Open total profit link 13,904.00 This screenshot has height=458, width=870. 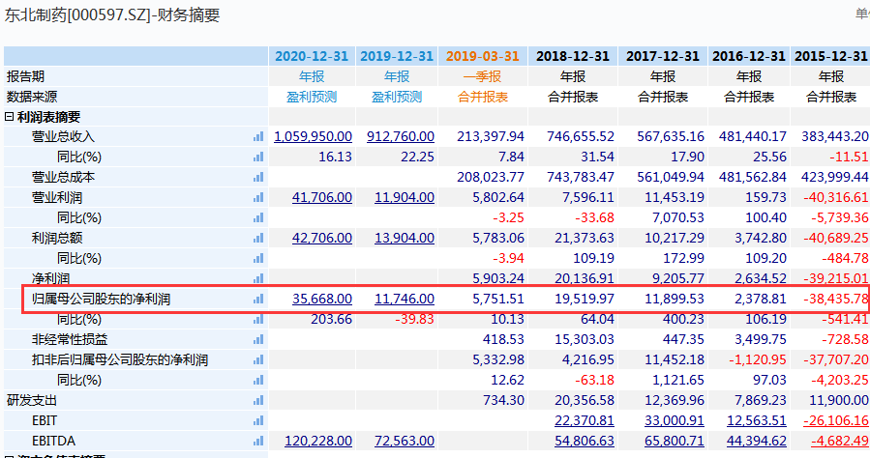[x=405, y=238]
